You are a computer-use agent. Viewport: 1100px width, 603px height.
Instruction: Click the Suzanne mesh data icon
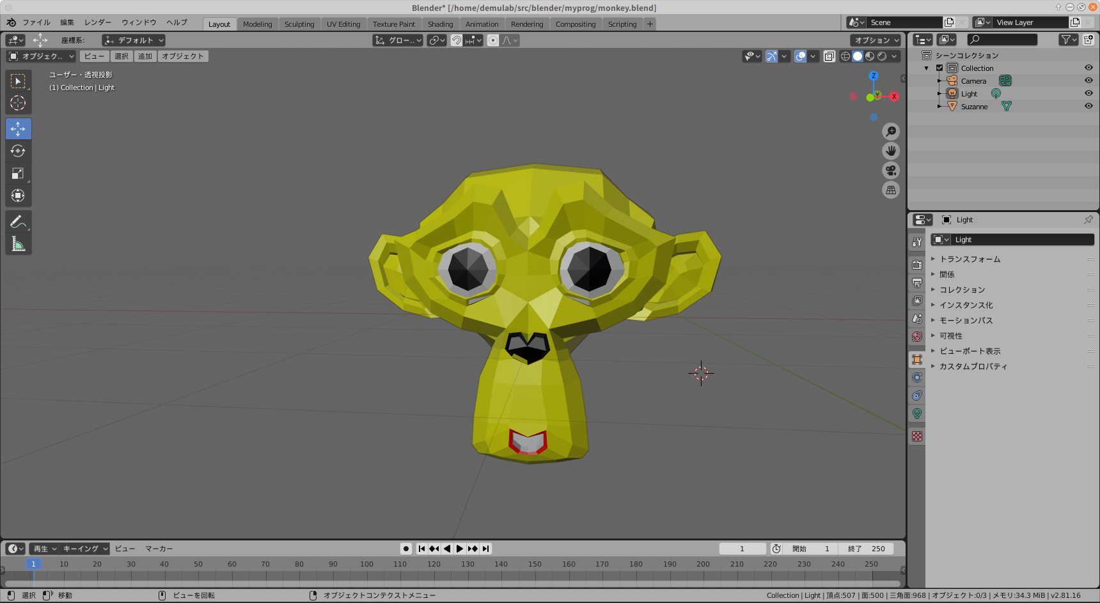click(x=1007, y=107)
